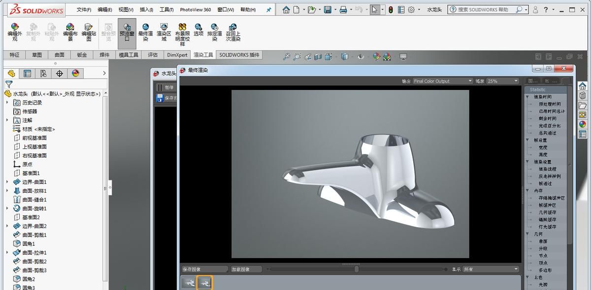Switch to the DimXpert tab
Screen dimensions: 591x290
pyautogui.click(x=177, y=55)
